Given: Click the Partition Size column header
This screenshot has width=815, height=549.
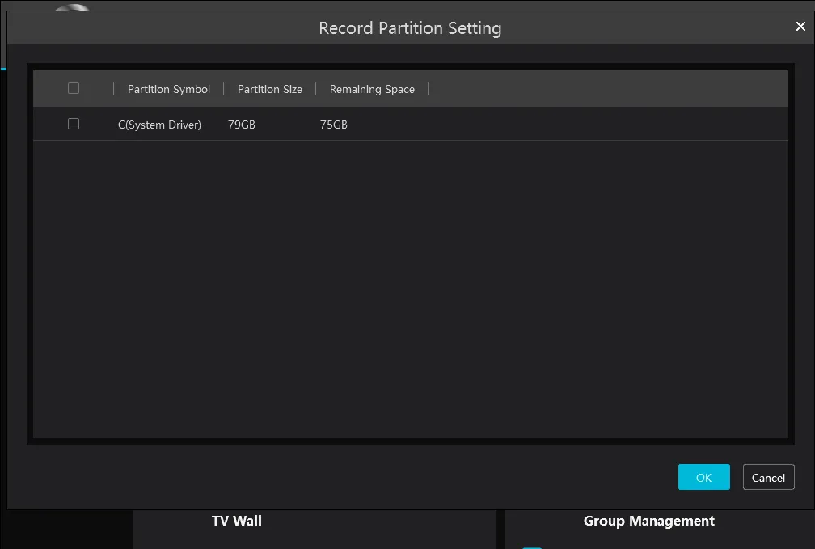Looking at the screenshot, I should click(x=270, y=89).
